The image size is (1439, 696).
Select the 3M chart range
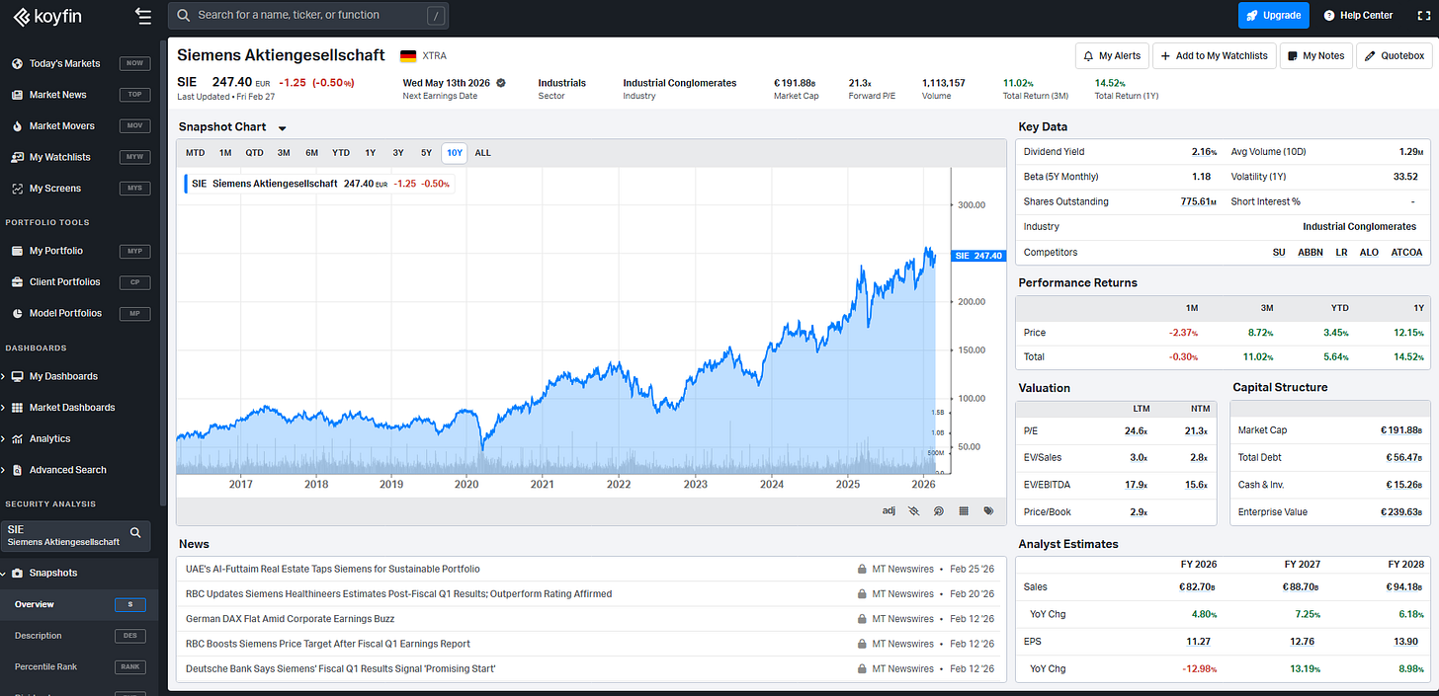pos(284,153)
